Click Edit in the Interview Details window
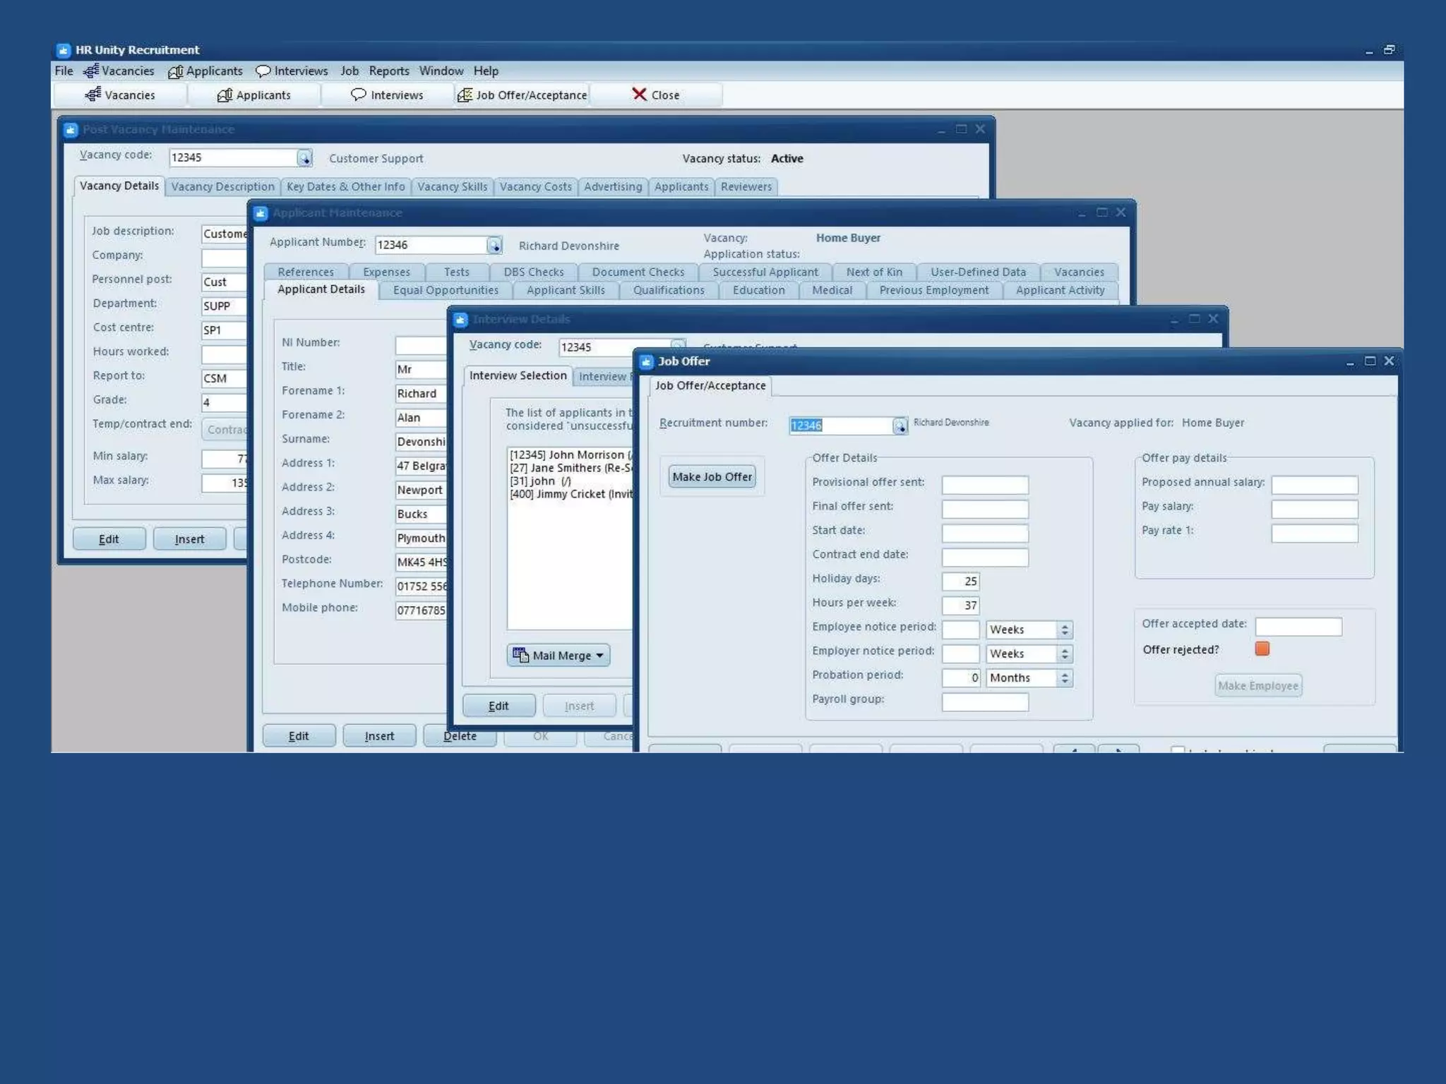 click(498, 706)
